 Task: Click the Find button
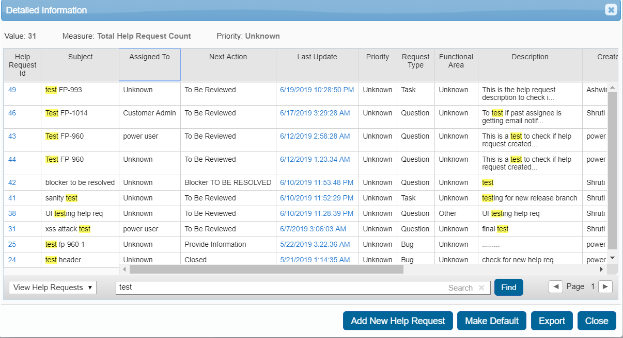[508, 288]
